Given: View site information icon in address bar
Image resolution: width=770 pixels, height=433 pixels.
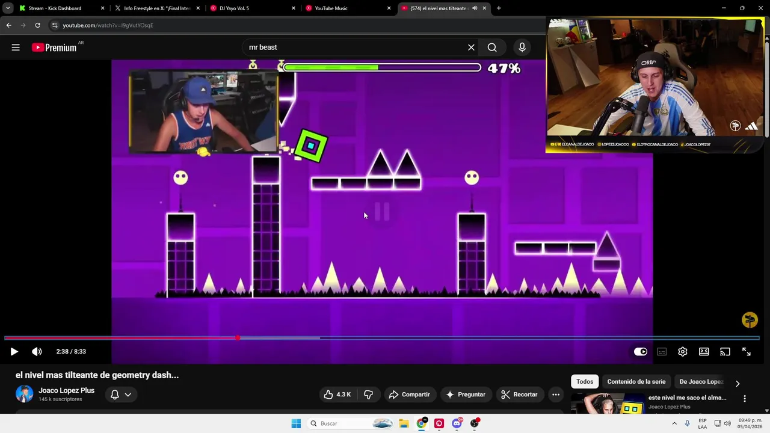Looking at the screenshot, I should pyautogui.click(x=55, y=25).
